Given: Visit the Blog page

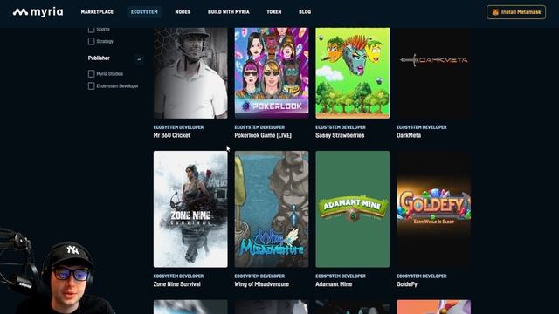Looking at the screenshot, I should coord(305,11).
